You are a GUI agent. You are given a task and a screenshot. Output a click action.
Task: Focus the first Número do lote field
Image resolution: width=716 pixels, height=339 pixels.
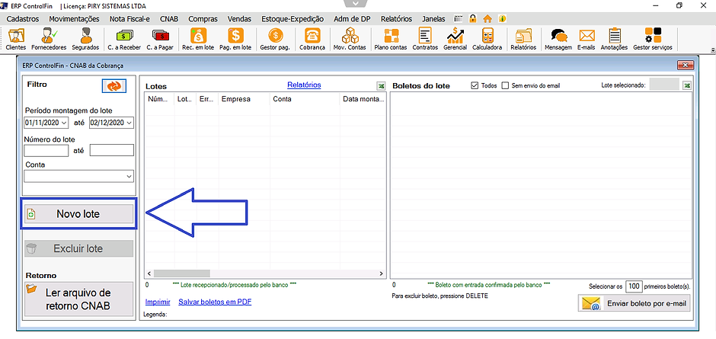(46, 150)
